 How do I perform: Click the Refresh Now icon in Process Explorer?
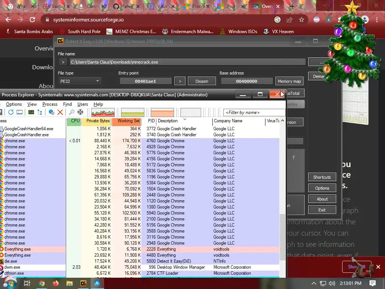(x=11, y=112)
